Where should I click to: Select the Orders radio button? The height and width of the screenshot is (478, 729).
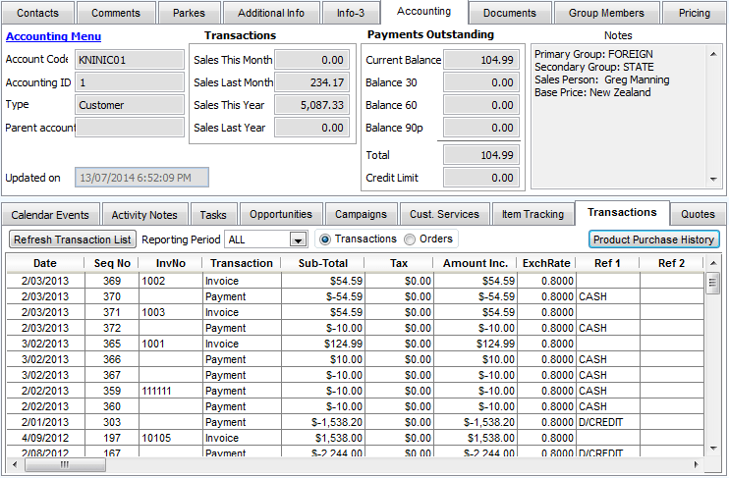point(410,239)
